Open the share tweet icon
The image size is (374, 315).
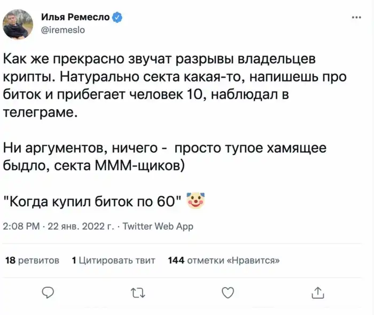pos(317,292)
